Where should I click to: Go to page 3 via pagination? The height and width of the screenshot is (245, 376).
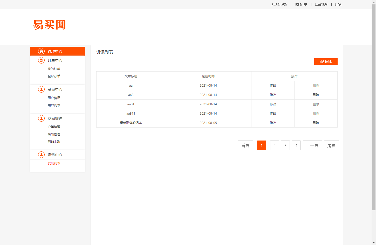coord(285,145)
